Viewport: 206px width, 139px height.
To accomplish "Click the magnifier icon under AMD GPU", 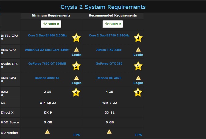I will tap(2, 81).
